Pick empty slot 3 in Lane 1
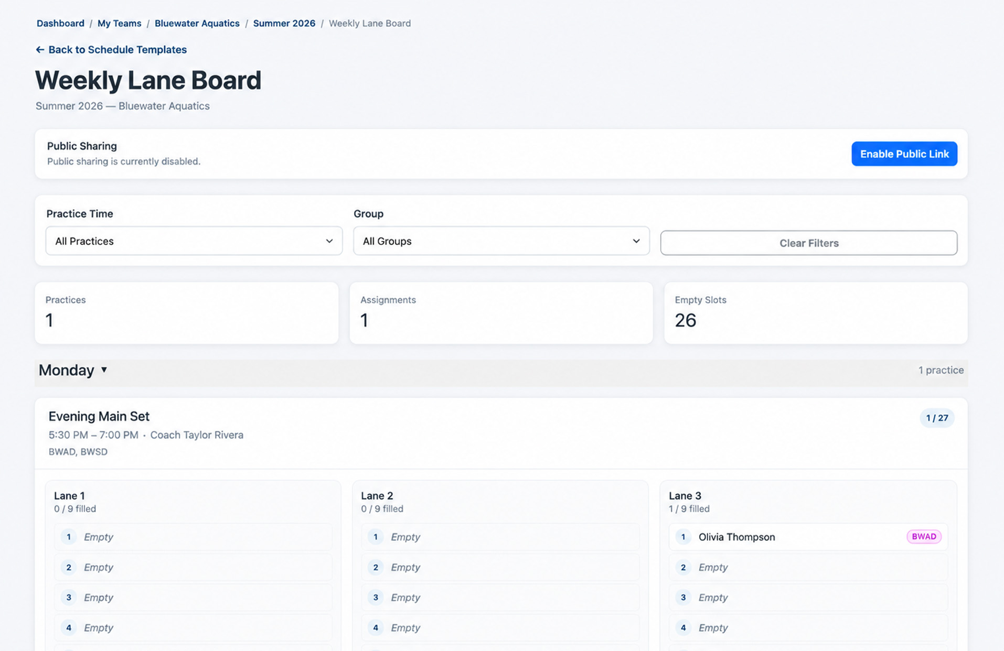The height and width of the screenshot is (651, 1004). pos(193,598)
